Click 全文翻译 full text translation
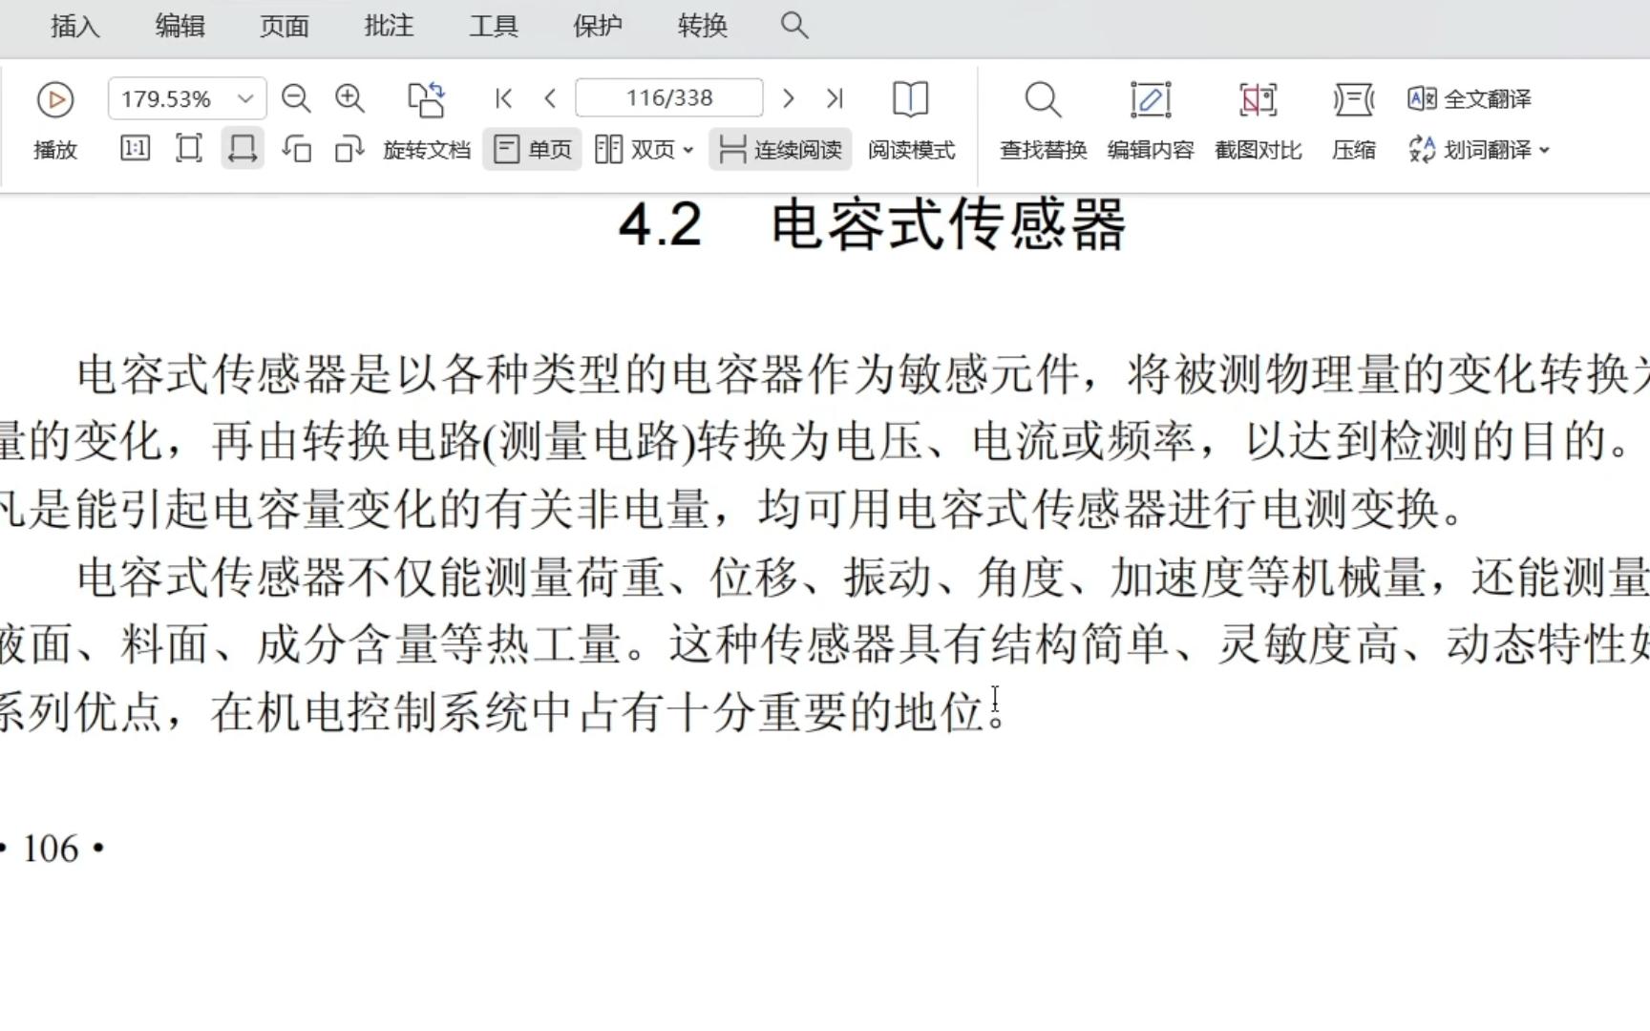Screen dimensions: 1650x1031 [1470, 98]
